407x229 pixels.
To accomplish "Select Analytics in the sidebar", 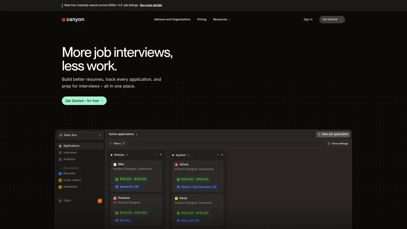I will [x=80, y=159].
